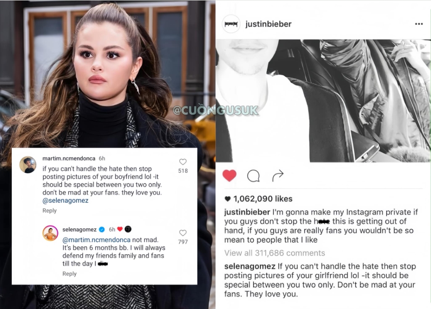Click the red heart like icon

229,176
